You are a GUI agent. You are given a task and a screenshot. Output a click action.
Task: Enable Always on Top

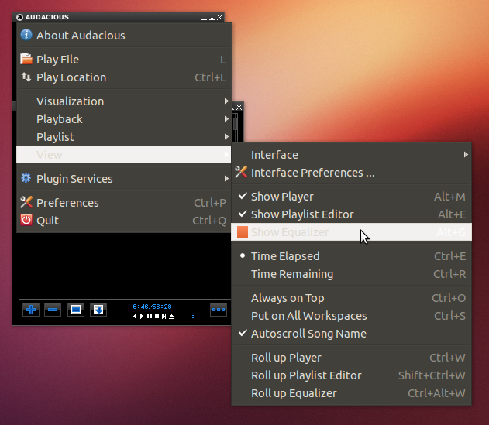[352, 298]
